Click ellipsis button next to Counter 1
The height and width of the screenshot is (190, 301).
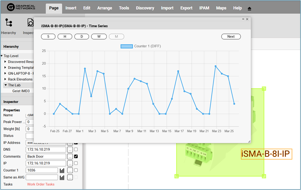[x=70, y=170]
